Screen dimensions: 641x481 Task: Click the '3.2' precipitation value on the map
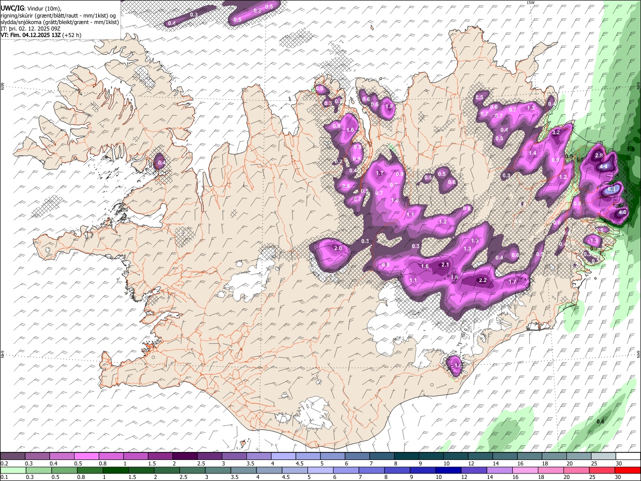pos(555,133)
